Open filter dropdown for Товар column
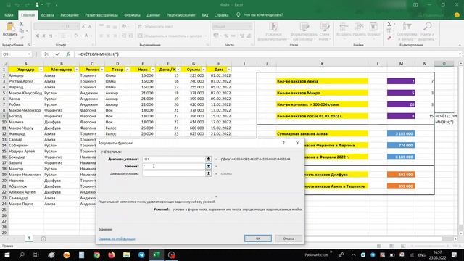Viewport: 464px width, 261px height. [x=128, y=70]
